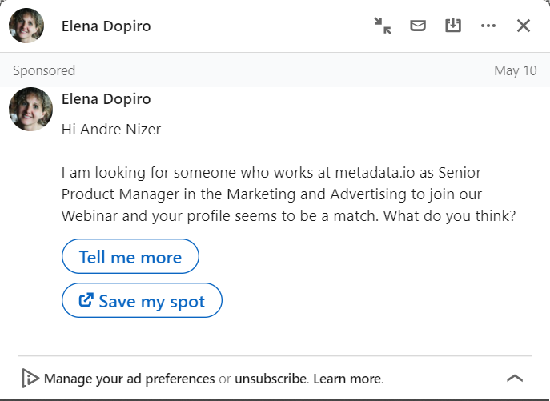550x401 pixels.
Task: Click the "Save my spot" button
Action: tap(142, 301)
